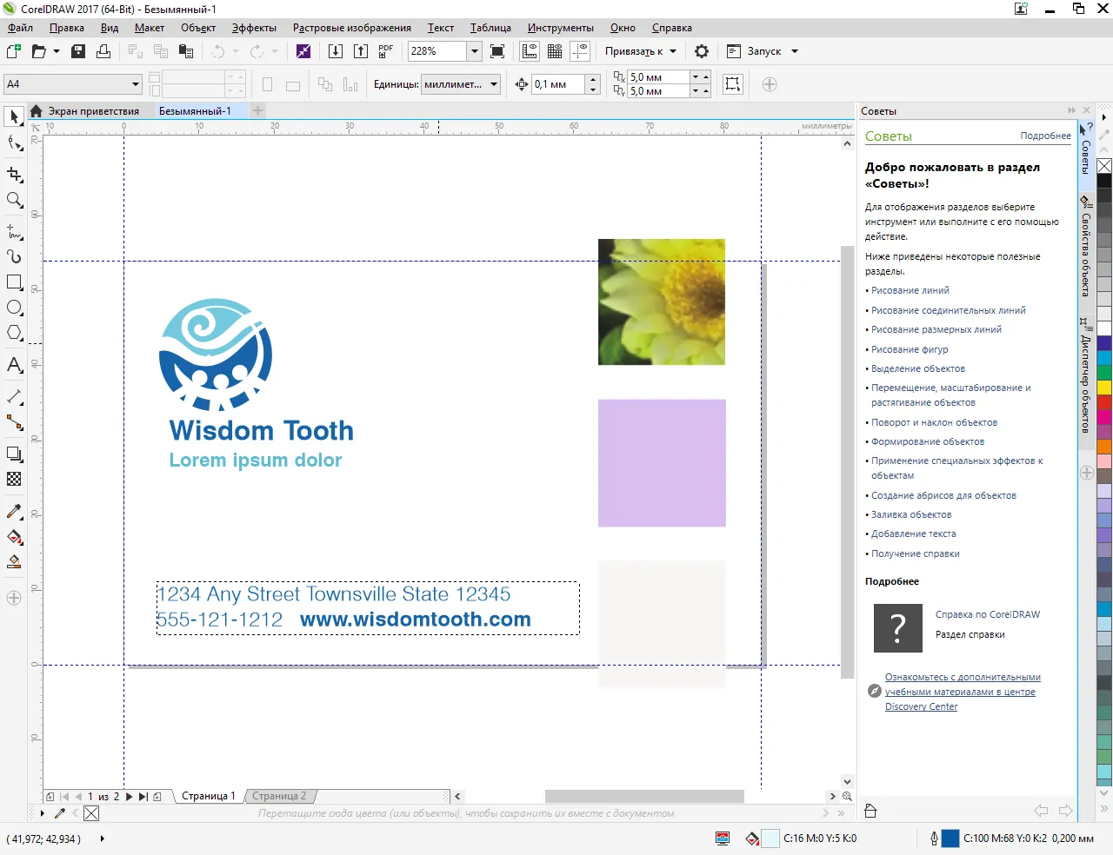Select the Text tool
The width and height of the screenshot is (1113, 855).
coord(14,365)
